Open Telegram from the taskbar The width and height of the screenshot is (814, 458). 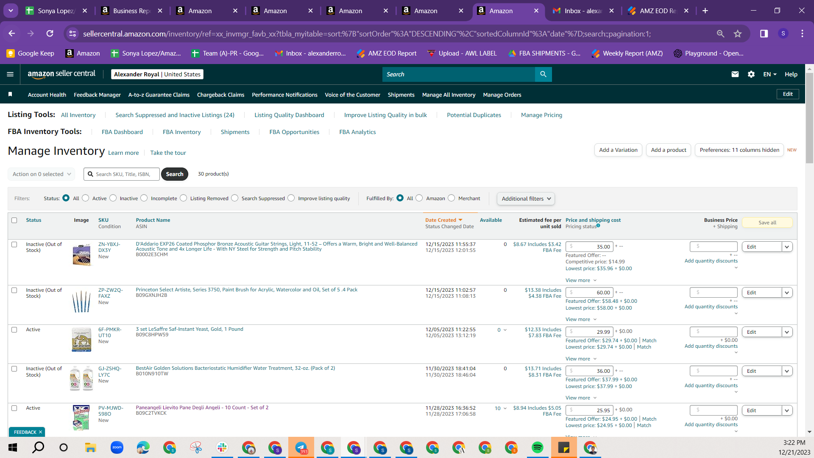coord(301,447)
